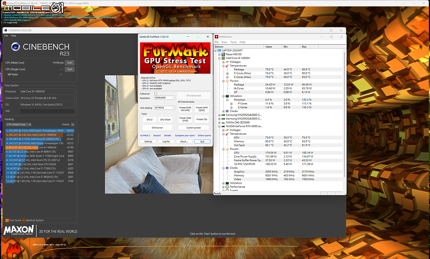Expand the NVMe CA6-8D2048 node
The image size is (430, 259).
coord(219,123)
